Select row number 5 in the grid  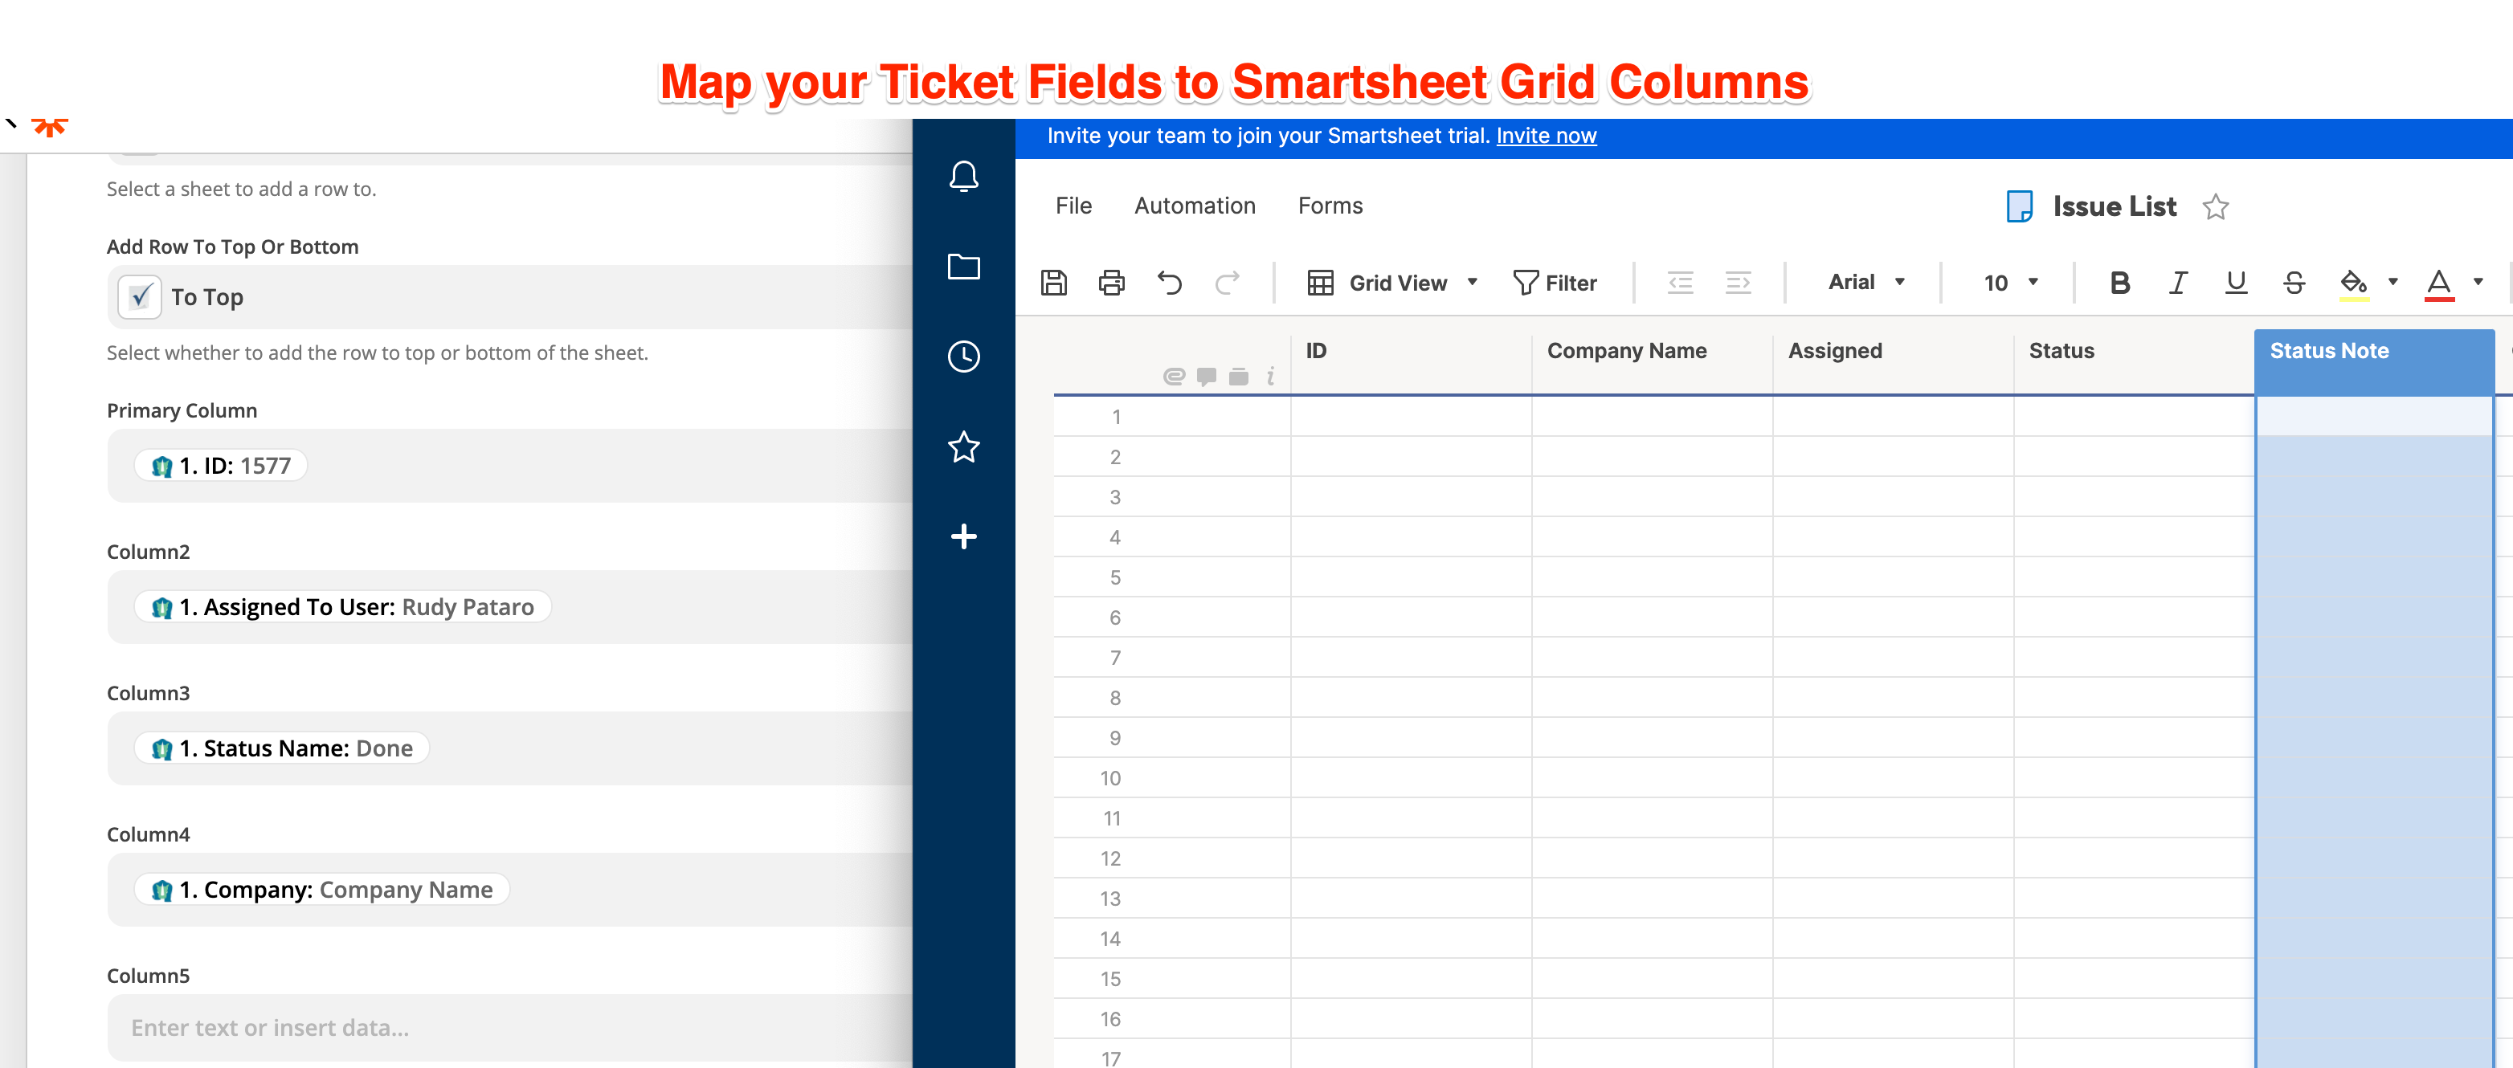click(x=1115, y=577)
